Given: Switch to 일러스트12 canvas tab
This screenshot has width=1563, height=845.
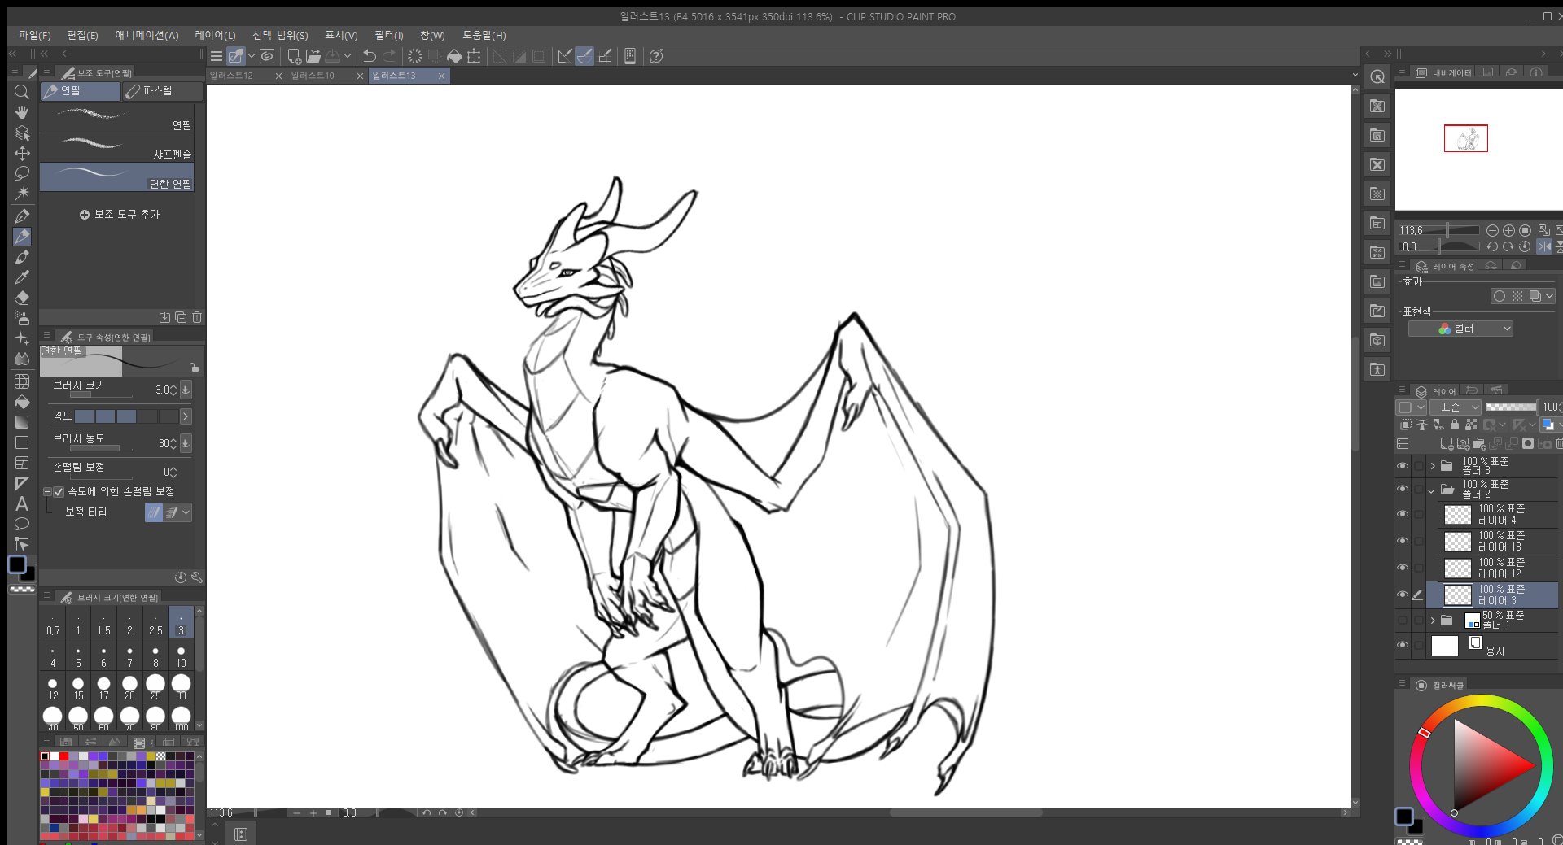Looking at the screenshot, I should coord(245,76).
